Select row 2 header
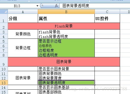Viewport: 130px width, 94px height. pos(4,26)
